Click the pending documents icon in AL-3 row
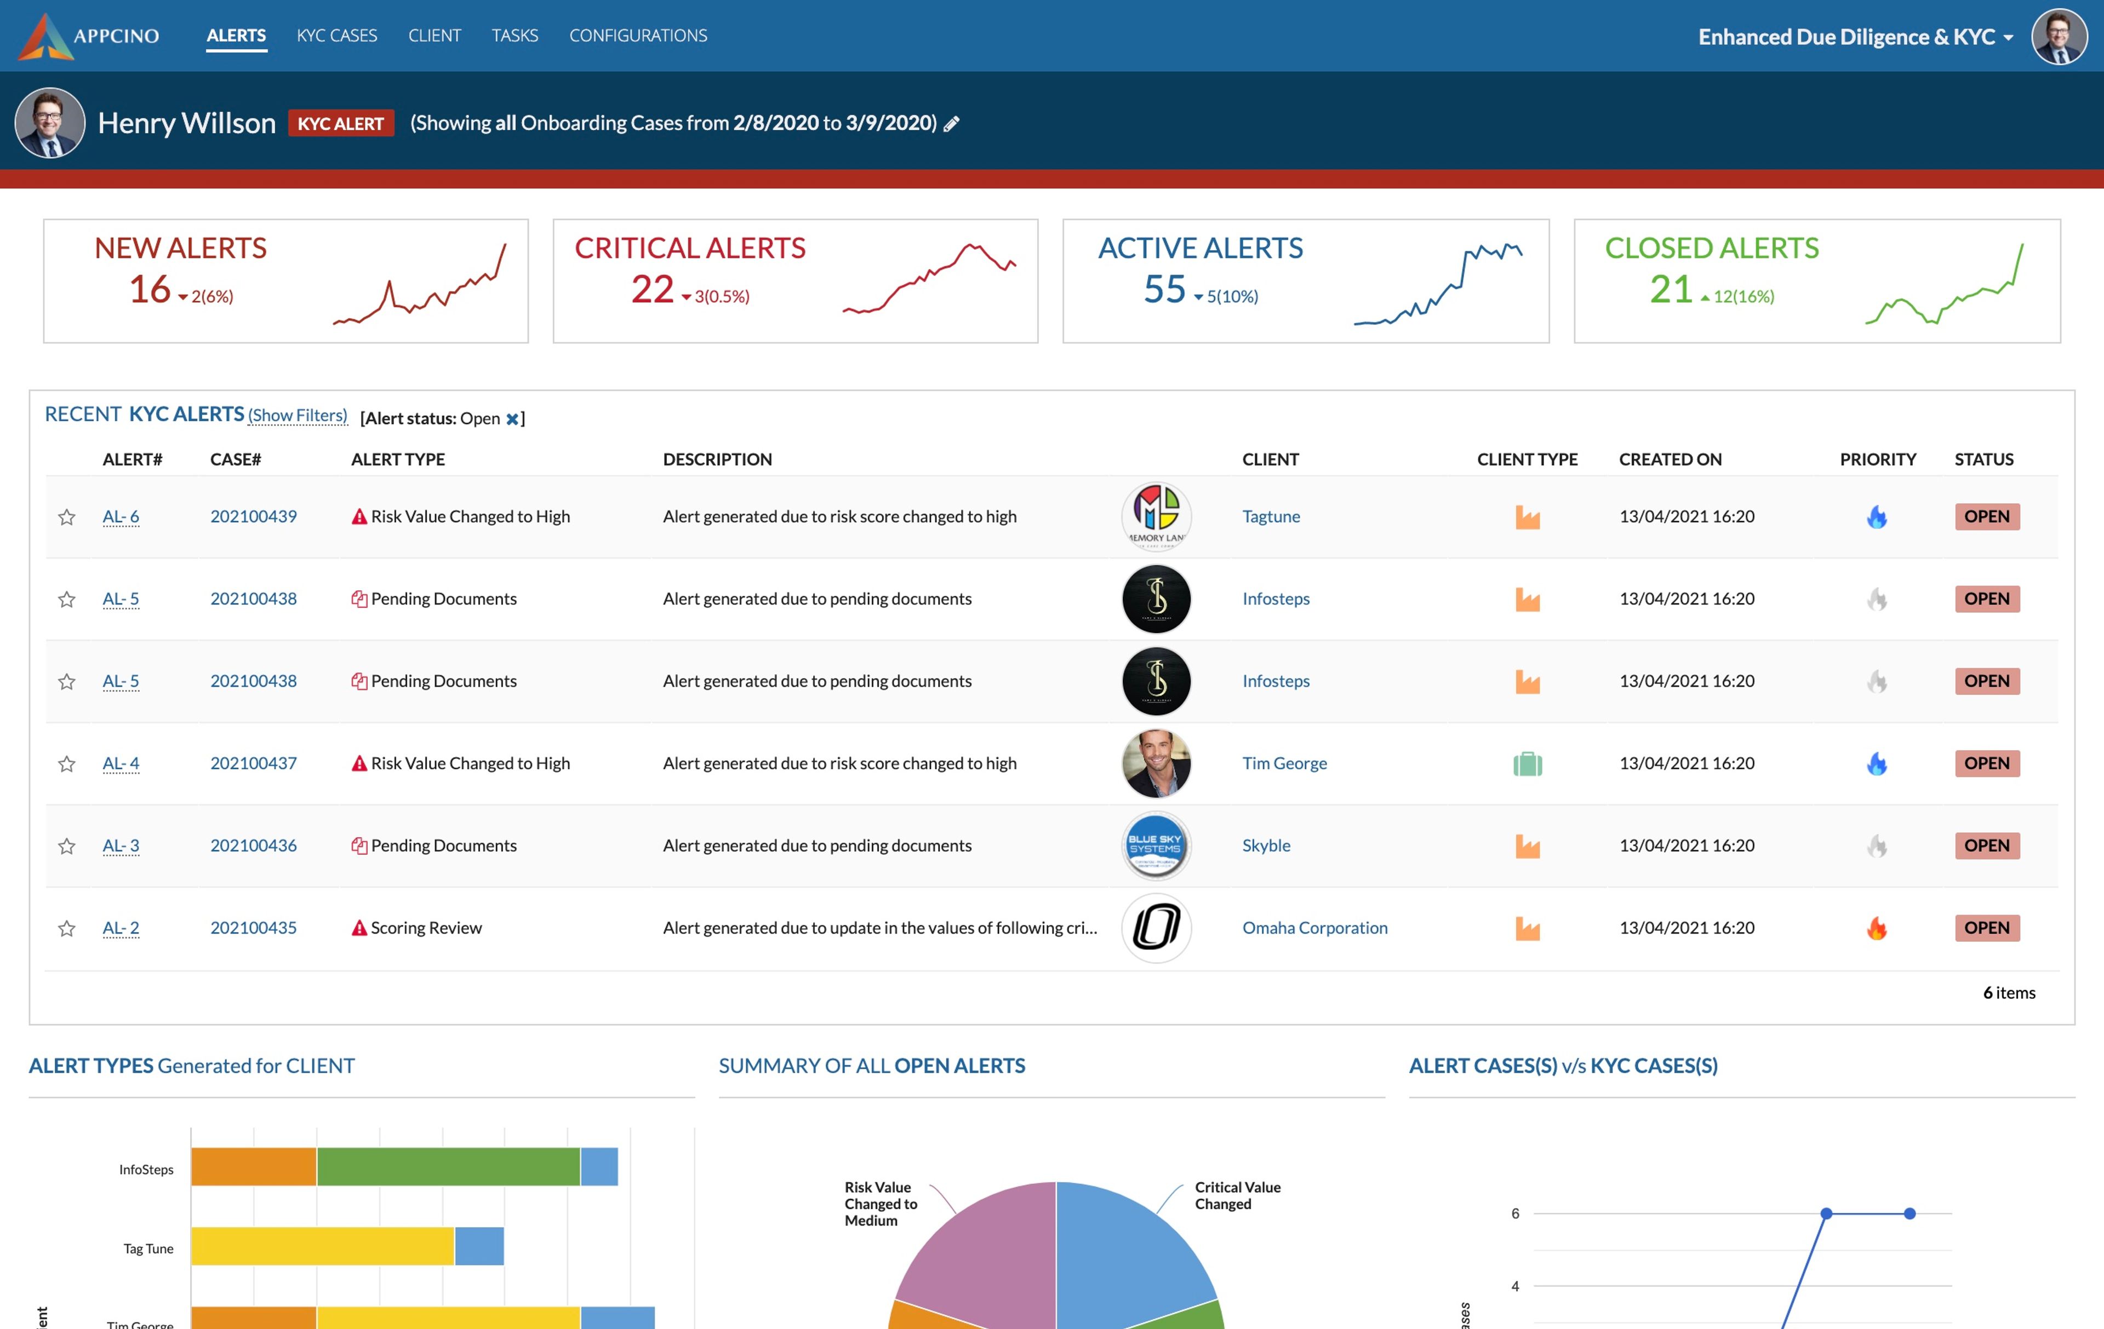The image size is (2104, 1329). click(x=359, y=845)
